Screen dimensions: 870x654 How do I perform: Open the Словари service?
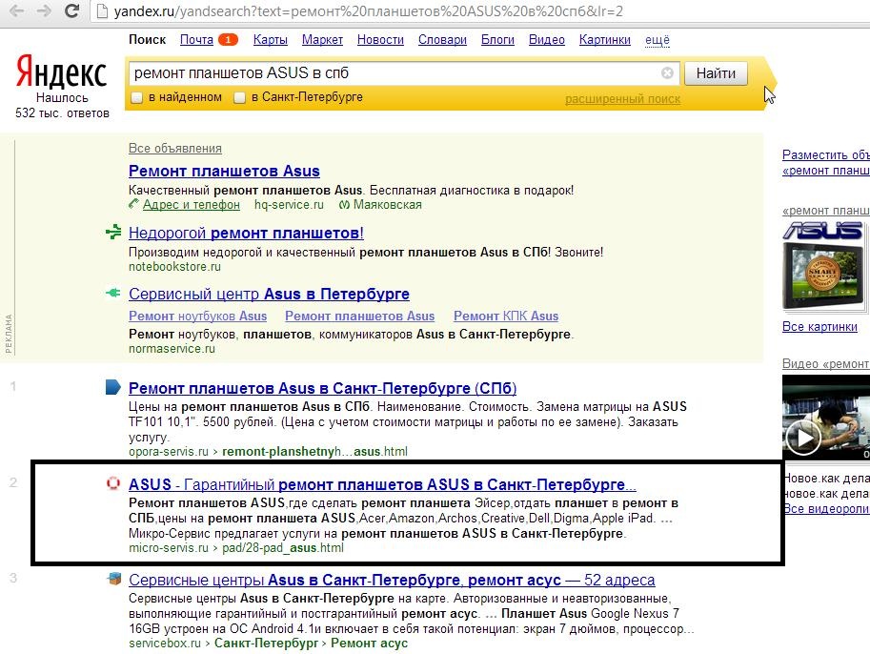click(x=442, y=40)
